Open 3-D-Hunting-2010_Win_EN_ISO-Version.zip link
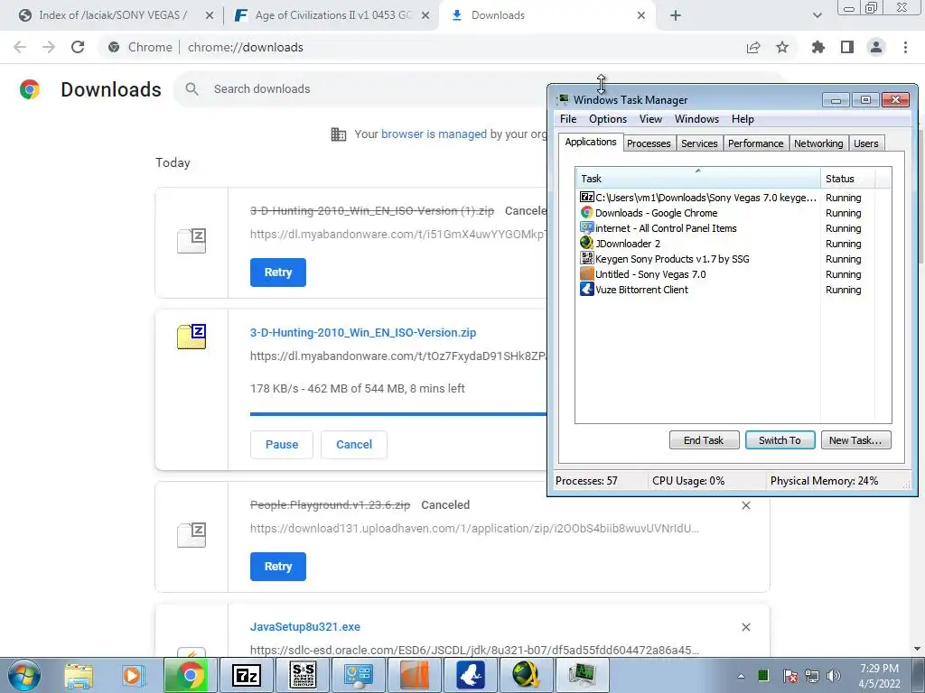The width and height of the screenshot is (925, 693). 363,332
